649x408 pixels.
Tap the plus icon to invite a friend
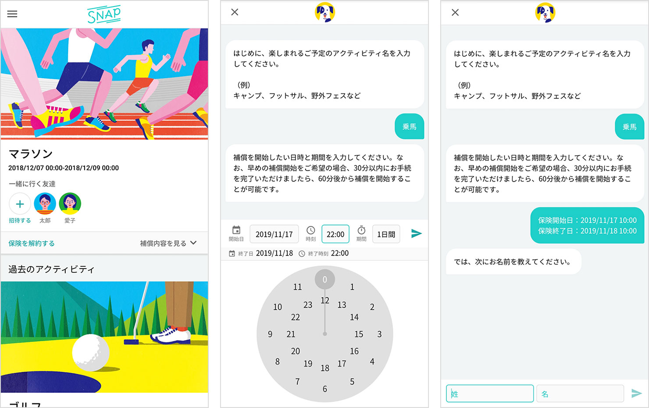(x=20, y=204)
